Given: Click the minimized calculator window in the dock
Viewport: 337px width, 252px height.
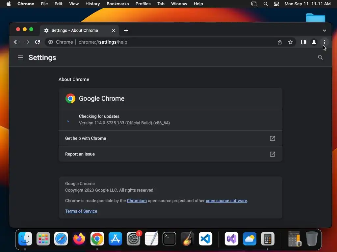Looking at the screenshot, I should point(294,239).
